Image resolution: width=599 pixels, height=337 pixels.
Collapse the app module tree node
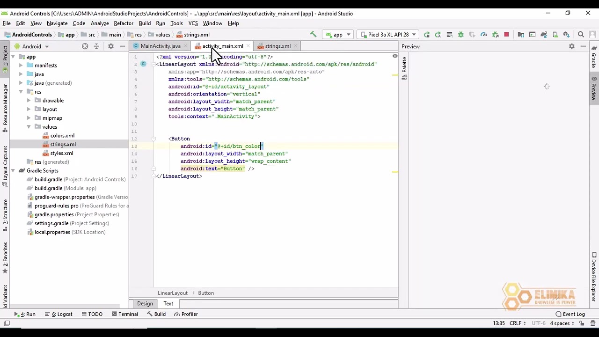point(13,57)
